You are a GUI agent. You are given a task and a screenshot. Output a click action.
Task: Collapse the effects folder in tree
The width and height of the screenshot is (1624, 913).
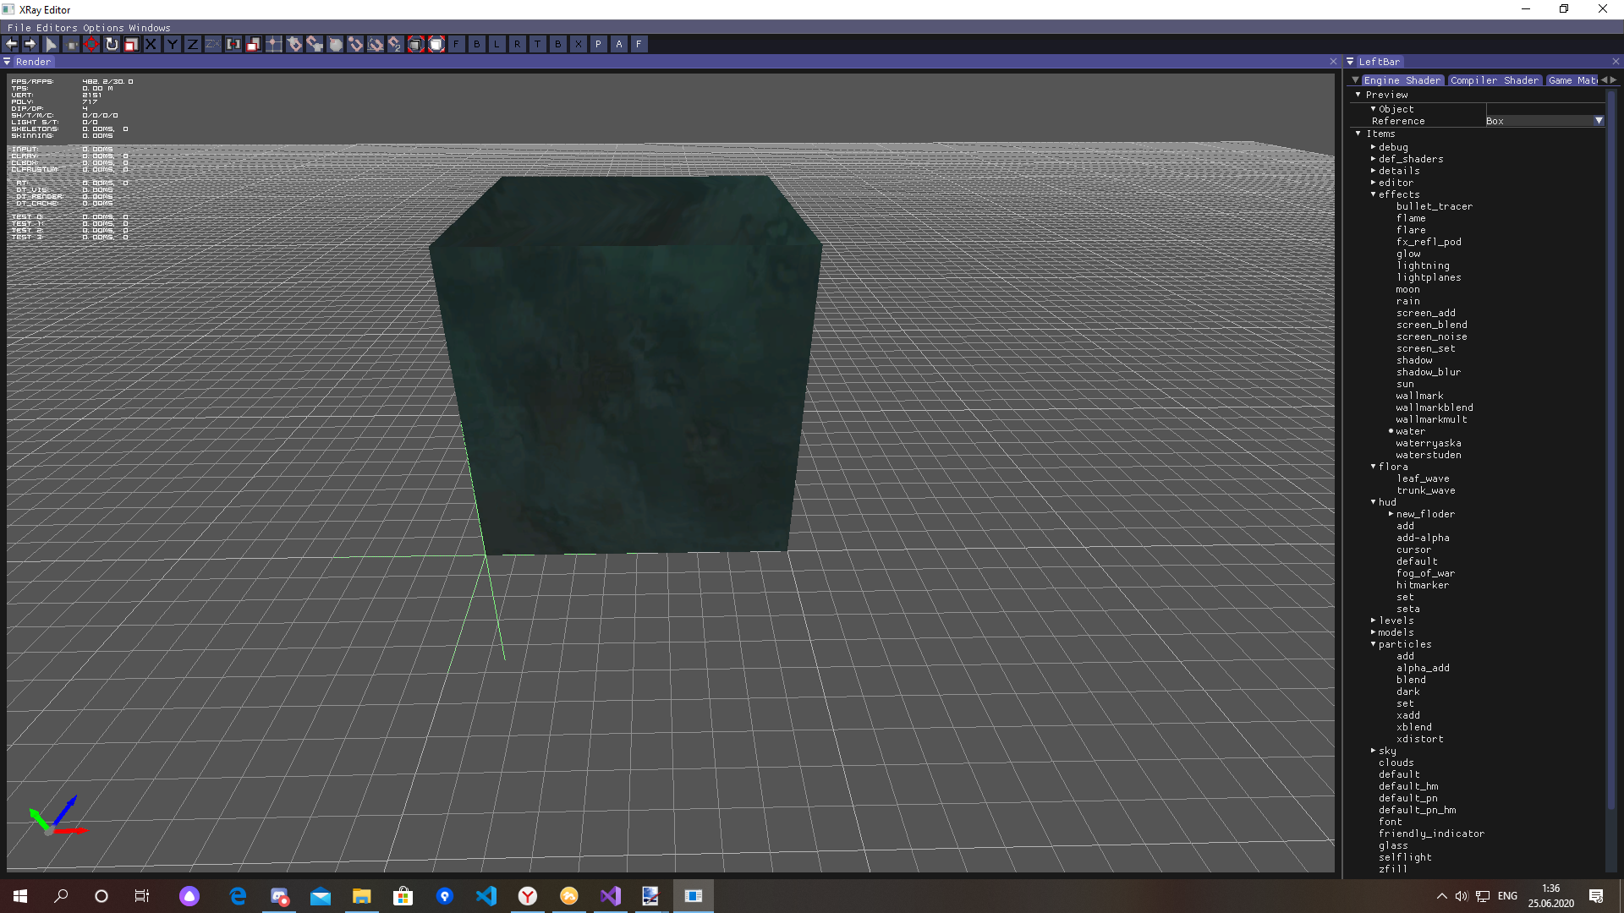[1373, 194]
